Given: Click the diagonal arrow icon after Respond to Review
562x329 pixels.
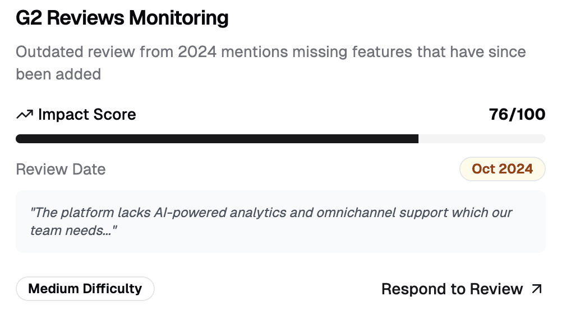Looking at the screenshot, I should [537, 289].
